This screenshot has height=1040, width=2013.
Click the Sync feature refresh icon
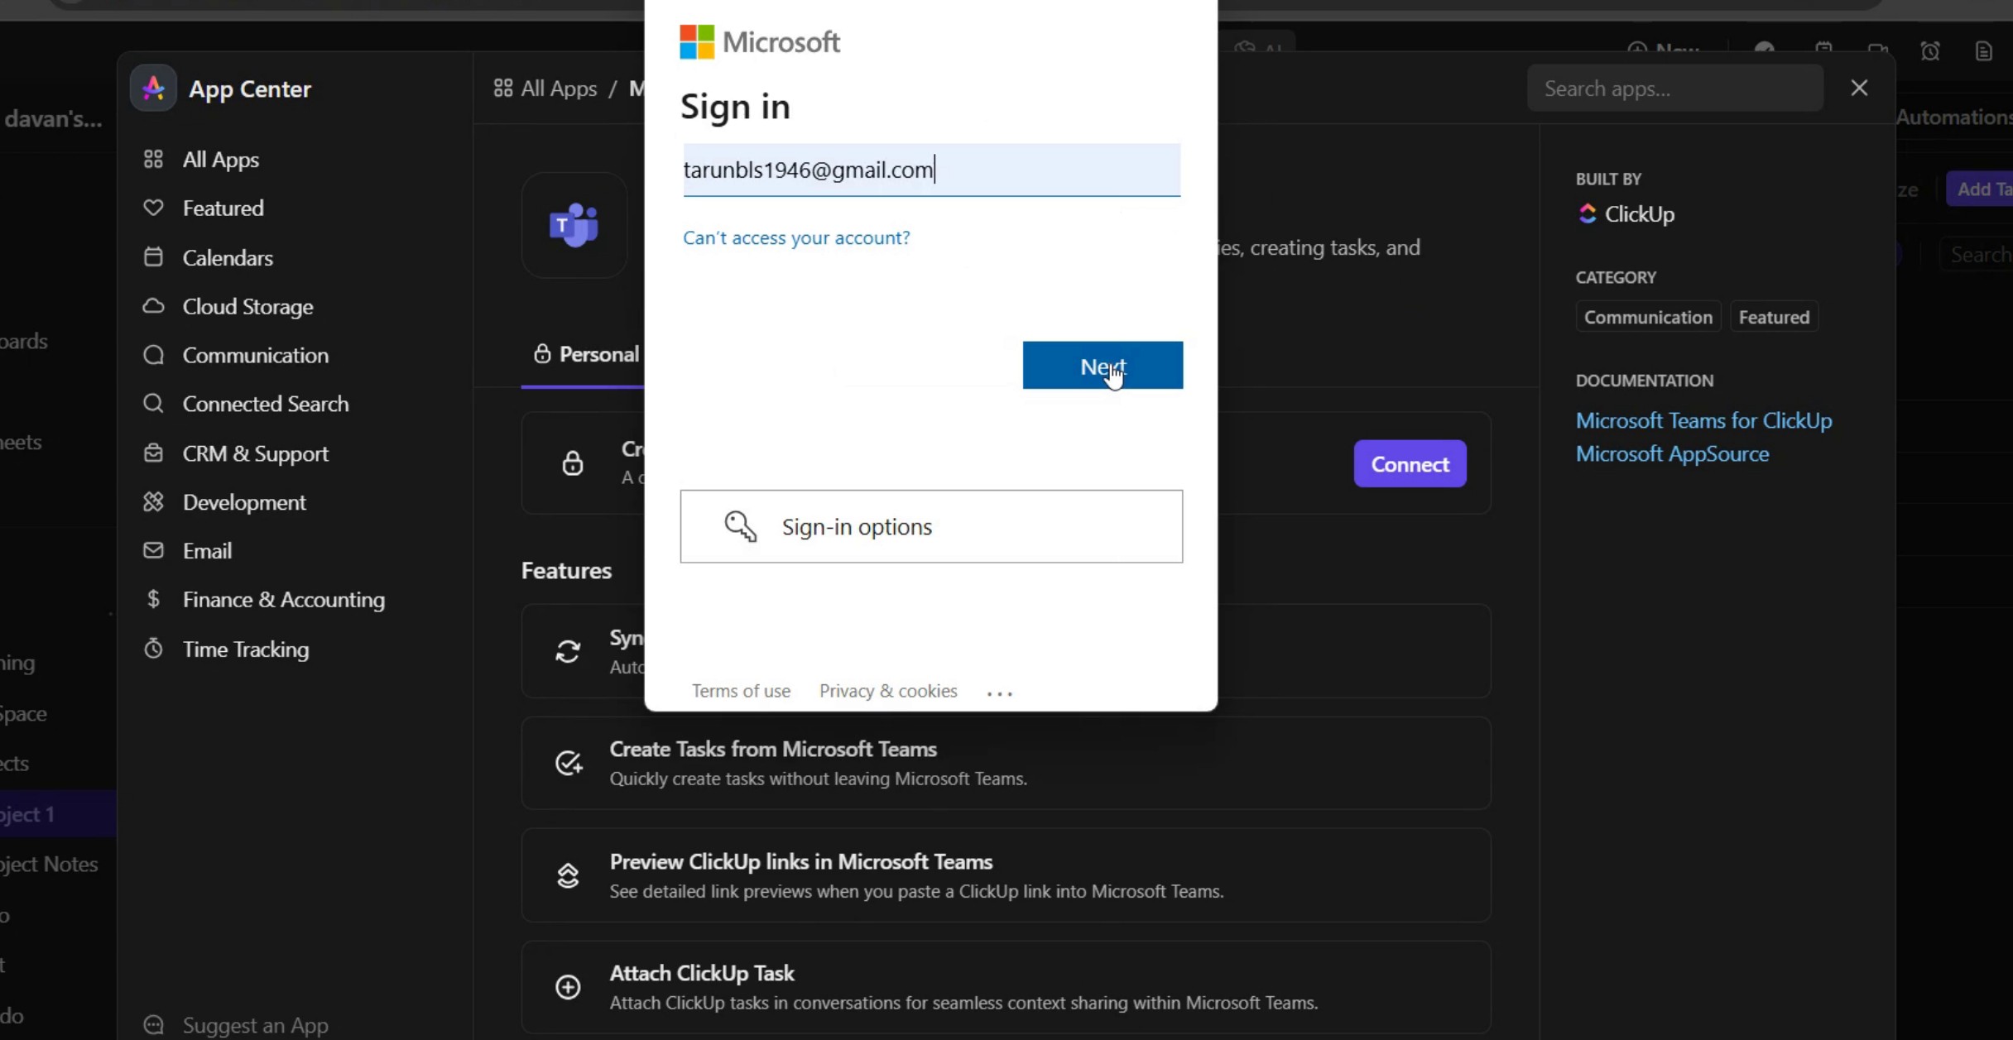tap(568, 652)
